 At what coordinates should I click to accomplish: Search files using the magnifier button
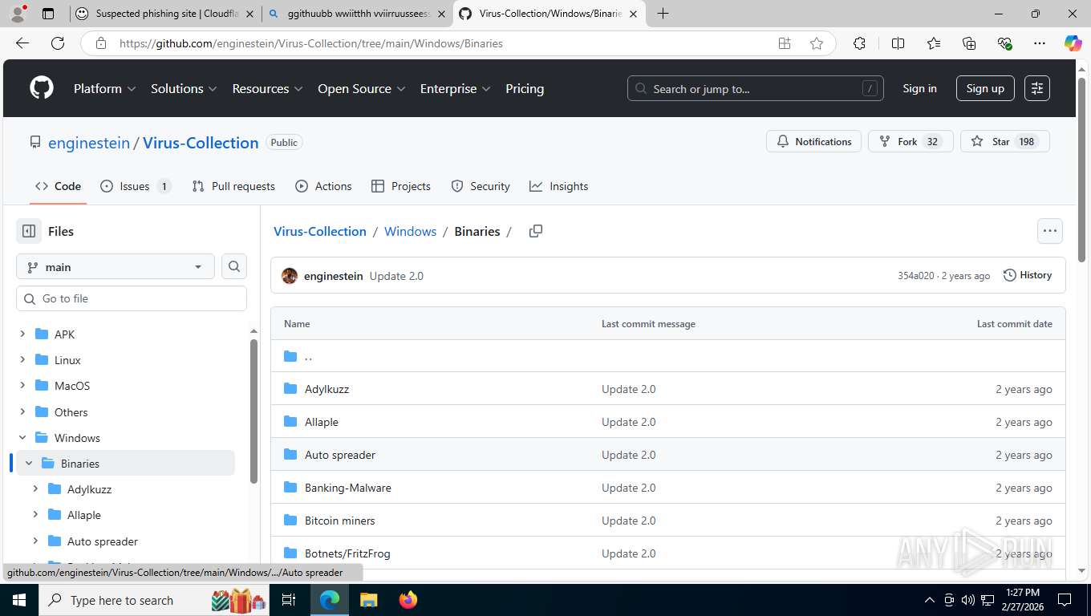pos(234,266)
